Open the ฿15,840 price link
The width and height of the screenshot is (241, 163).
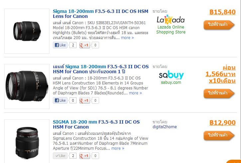(222, 12)
